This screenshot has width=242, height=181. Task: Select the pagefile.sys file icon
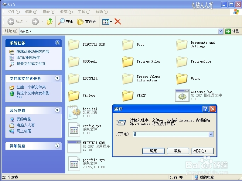(x=74, y=164)
